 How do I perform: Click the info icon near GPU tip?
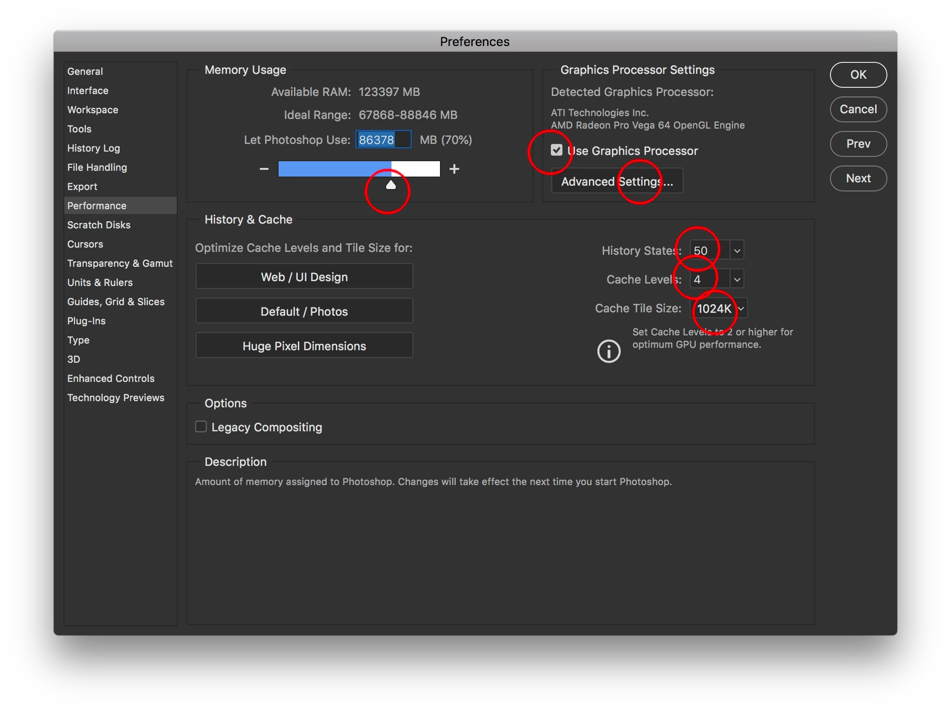[x=609, y=351]
